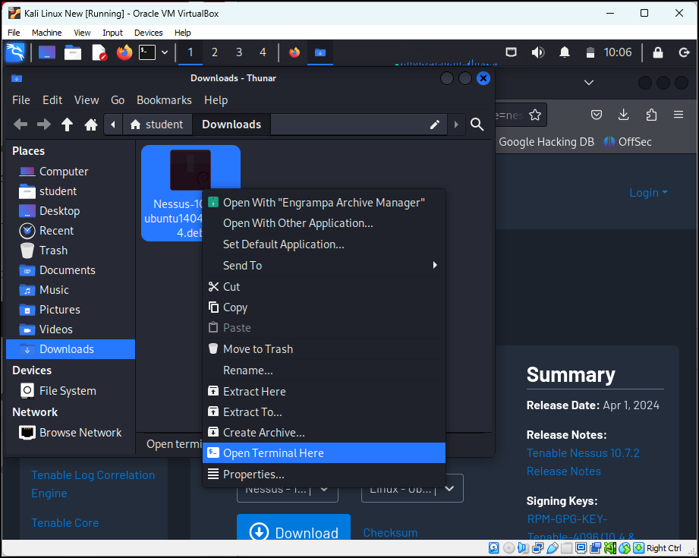Screen dimensions: 699x558
Task: Open the volume control in the panel
Action: (538, 52)
